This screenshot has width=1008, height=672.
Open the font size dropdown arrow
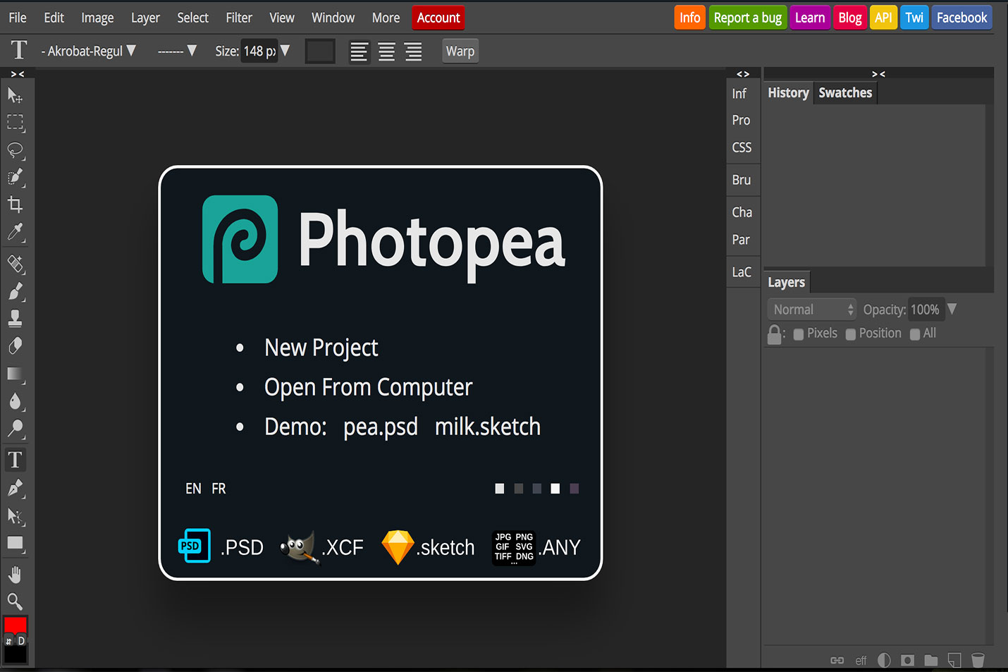click(285, 51)
